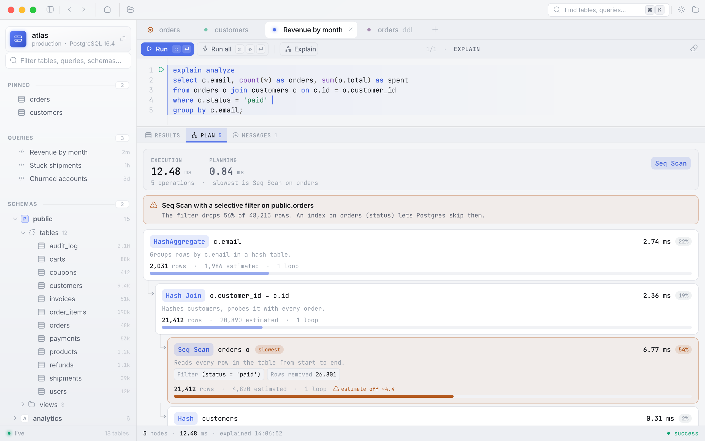This screenshot has width=705, height=441.
Task: Expand the views folder chevron
Action: coord(22,404)
